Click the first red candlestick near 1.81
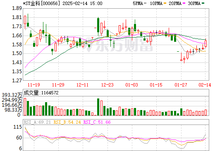The width and height of the screenshot is (215, 151). (x=25, y=20)
